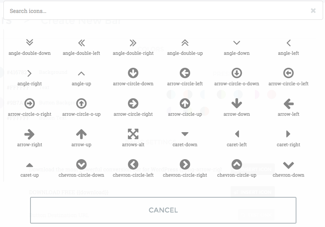This screenshot has height=227, width=325.
Task: Pick the arrow-down icon
Action: click(x=237, y=103)
